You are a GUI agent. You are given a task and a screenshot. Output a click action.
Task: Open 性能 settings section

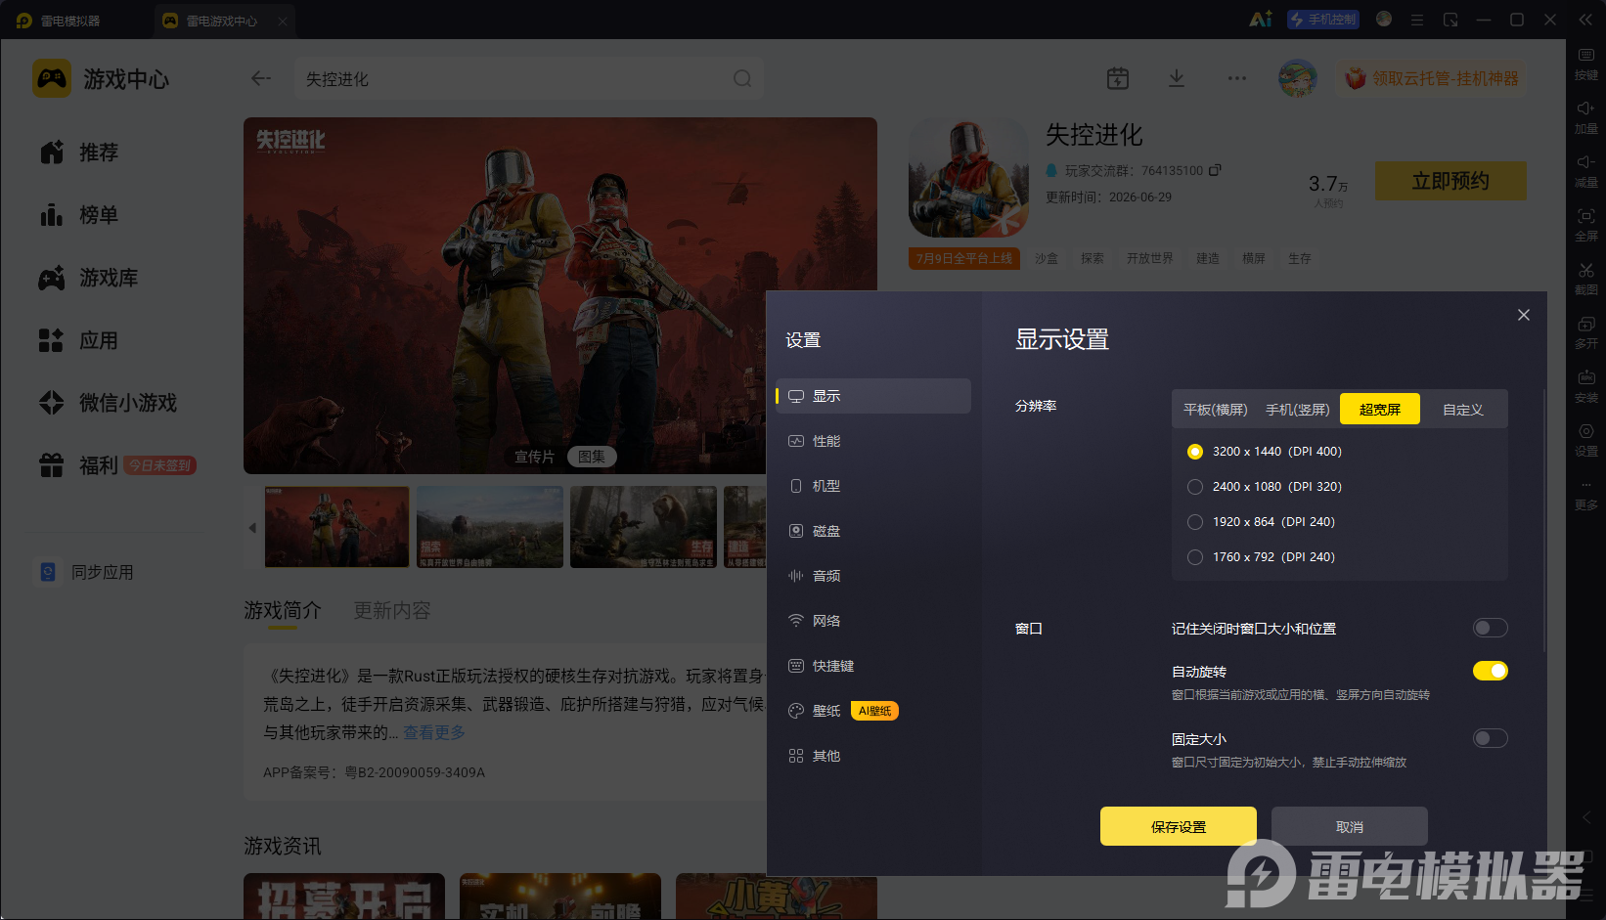coord(873,441)
